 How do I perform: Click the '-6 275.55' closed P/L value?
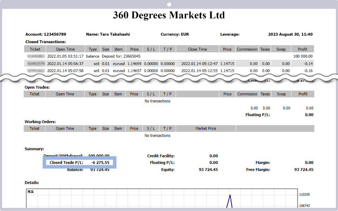(x=100, y=162)
